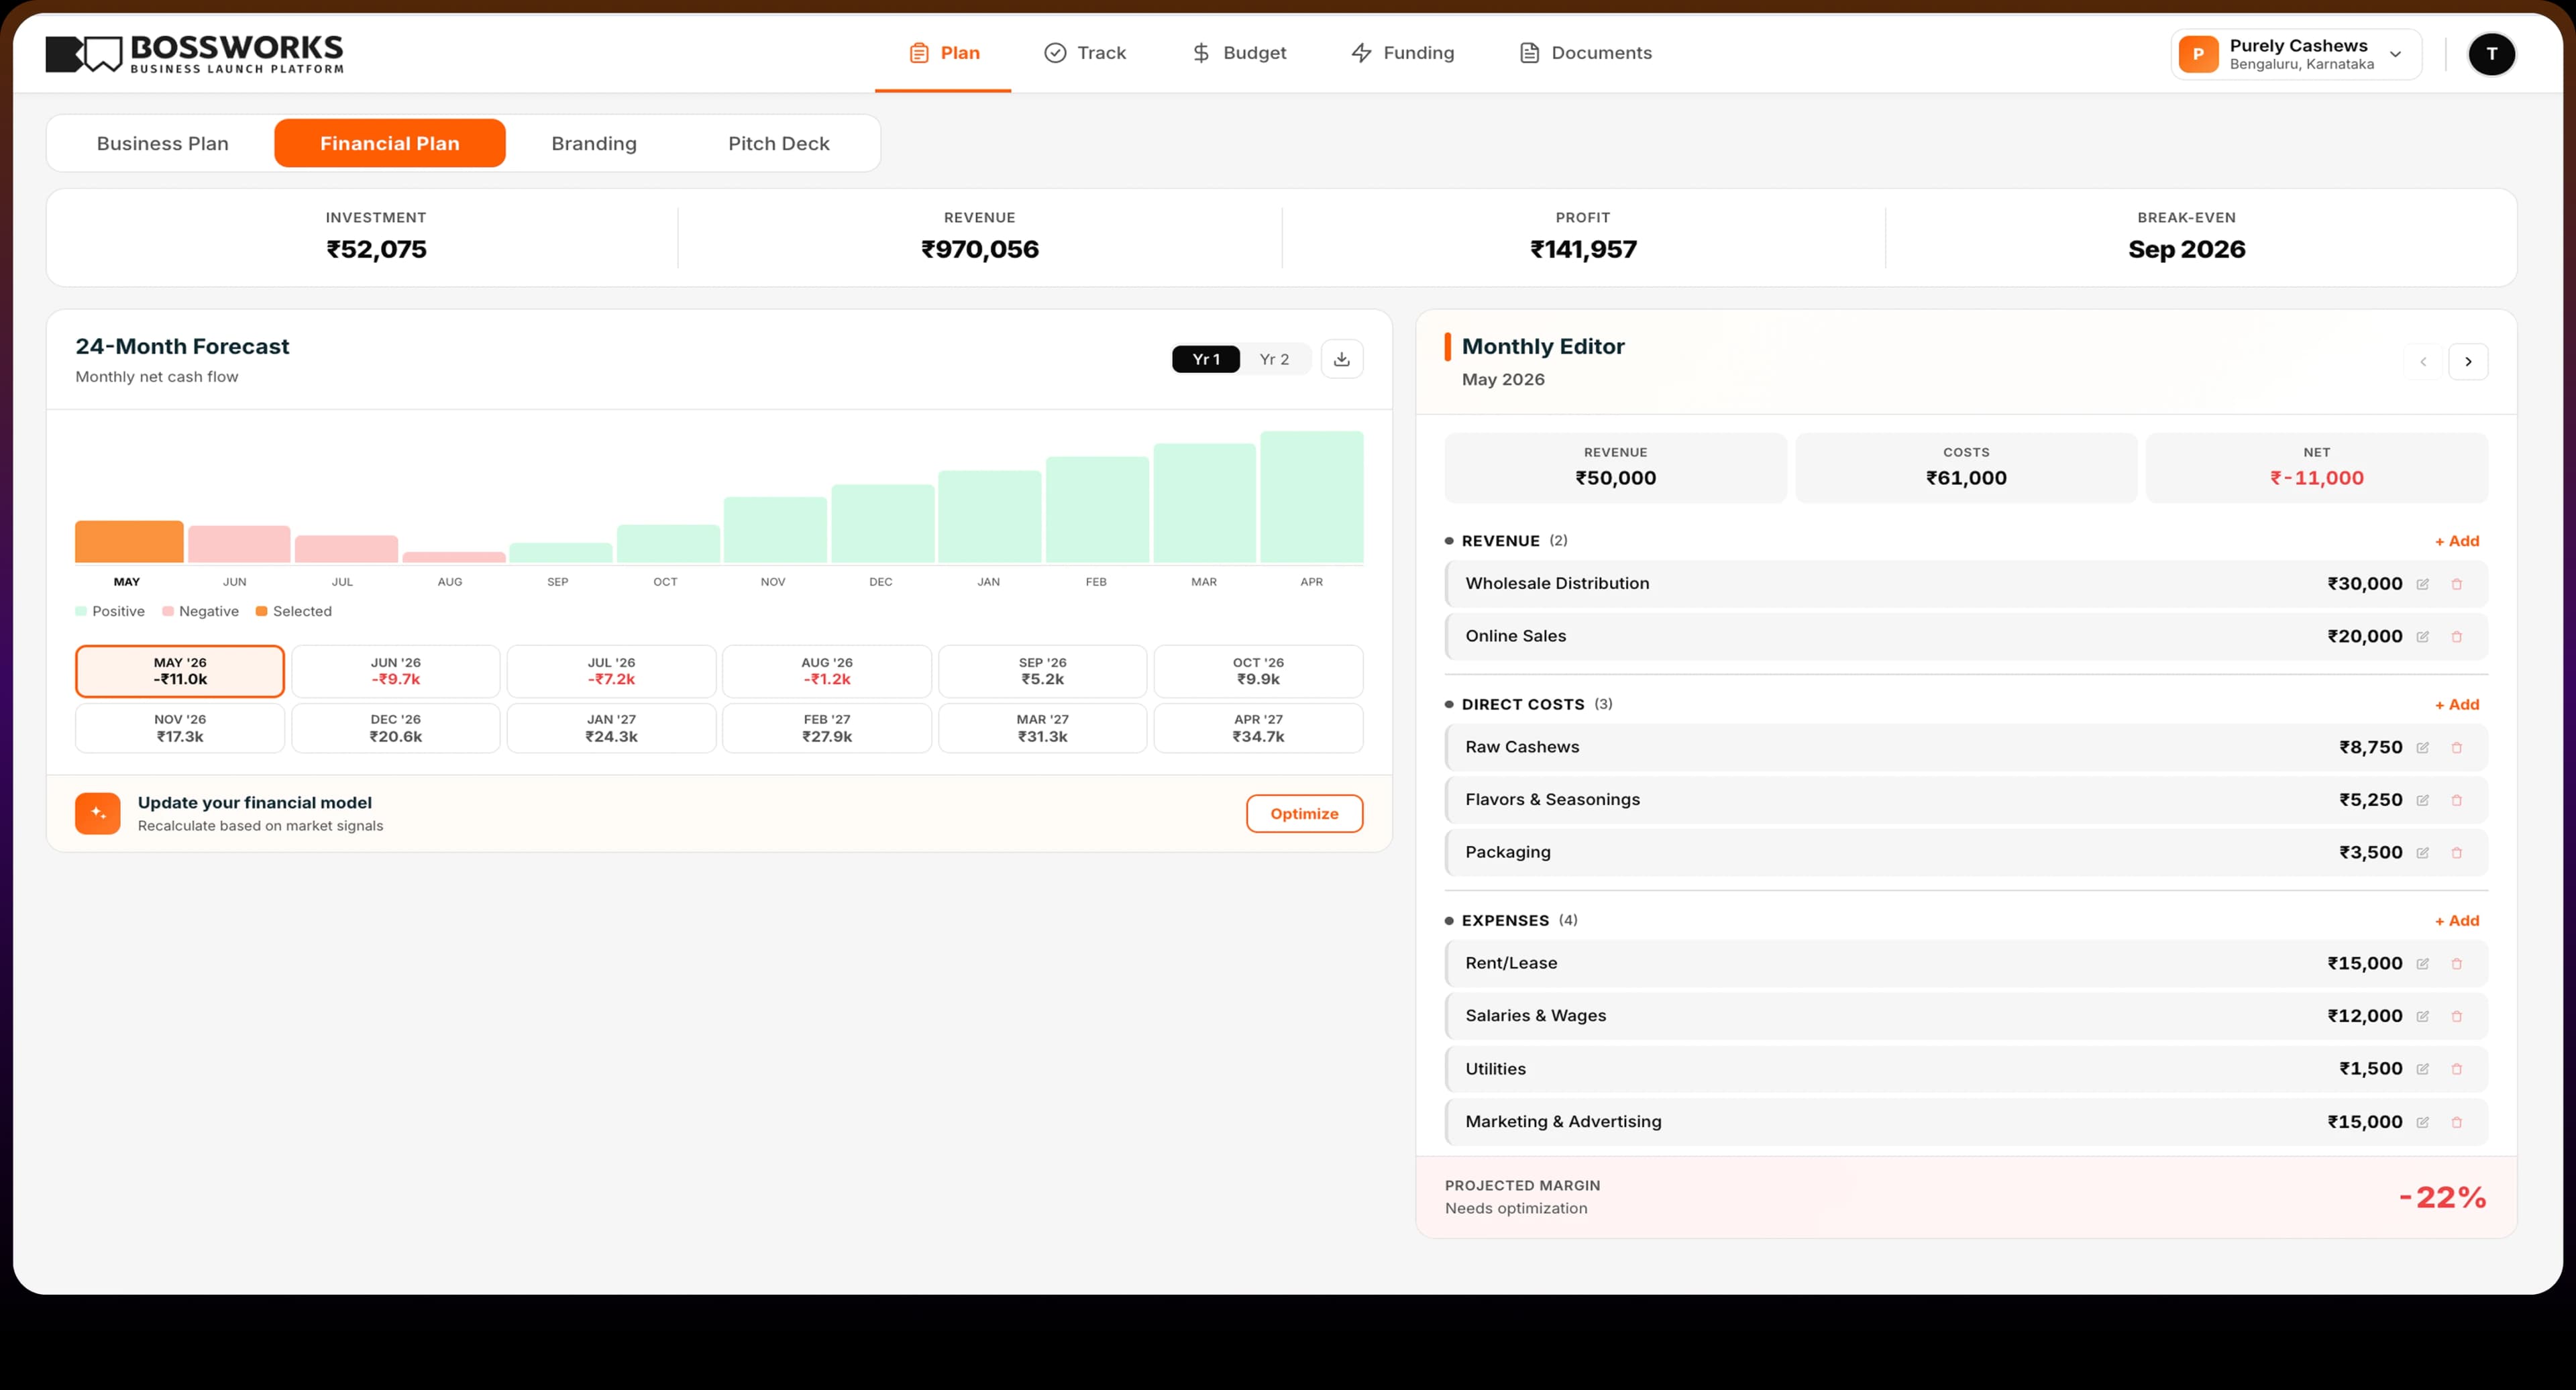
Task: Go to previous month in Monthly Editor
Action: click(2423, 362)
